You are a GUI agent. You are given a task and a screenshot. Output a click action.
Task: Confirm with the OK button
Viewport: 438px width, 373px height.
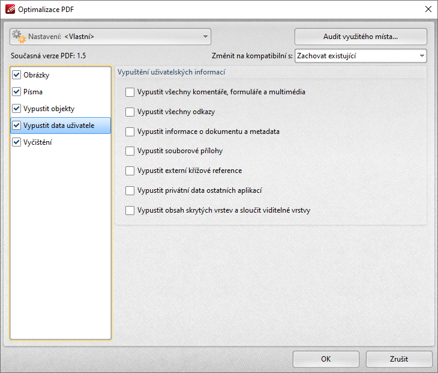pyautogui.click(x=326, y=359)
